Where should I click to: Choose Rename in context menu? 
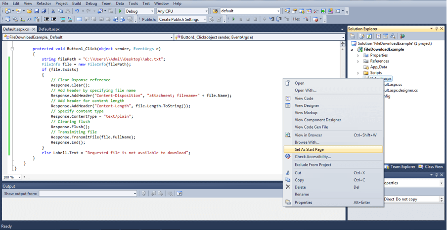(333, 195)
